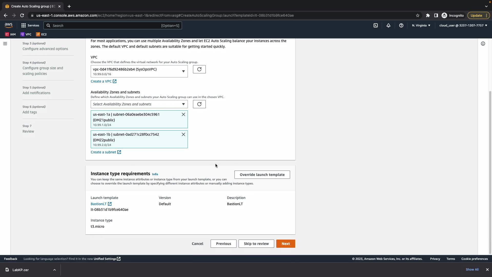
Task: Remove the us-east-1b DMZ2public subnet
Action: (x=183, y=134)
